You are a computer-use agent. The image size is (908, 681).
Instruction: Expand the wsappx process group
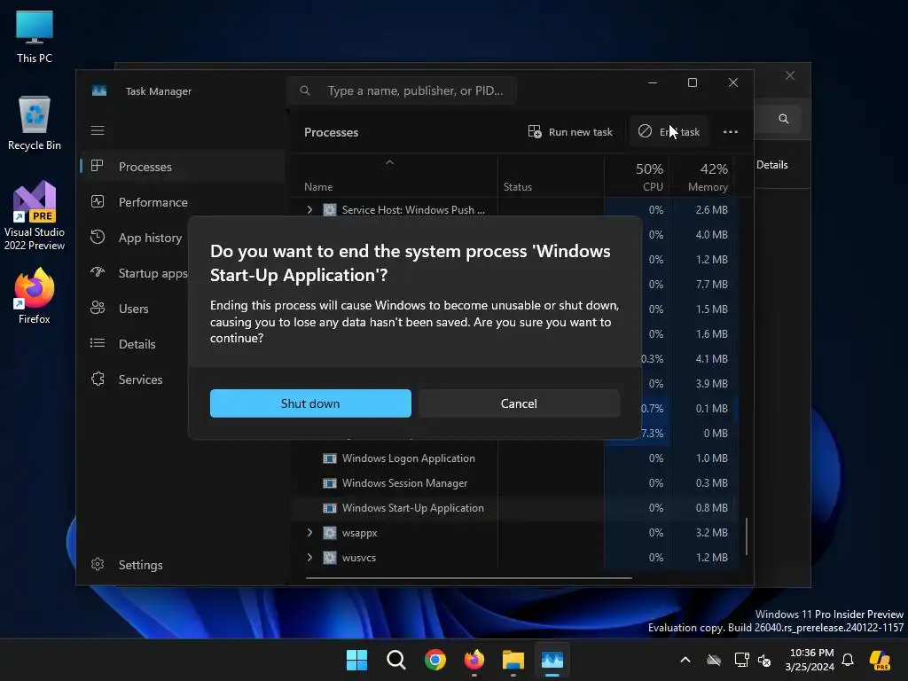309,533
